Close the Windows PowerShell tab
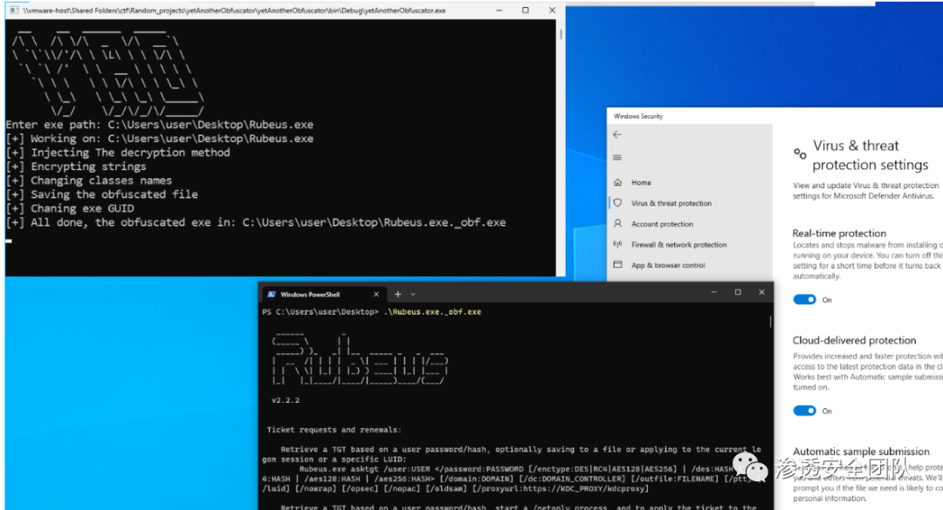Image resolution: width=943 pixels, height=510 pixels. coord(375,295)
